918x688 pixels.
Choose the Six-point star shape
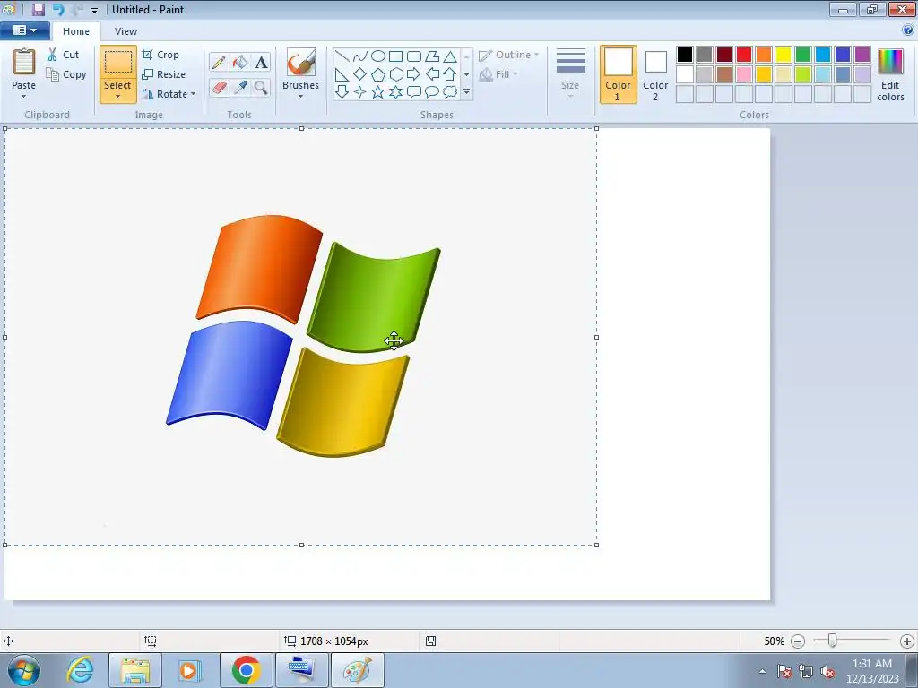(x=395, y=92)
